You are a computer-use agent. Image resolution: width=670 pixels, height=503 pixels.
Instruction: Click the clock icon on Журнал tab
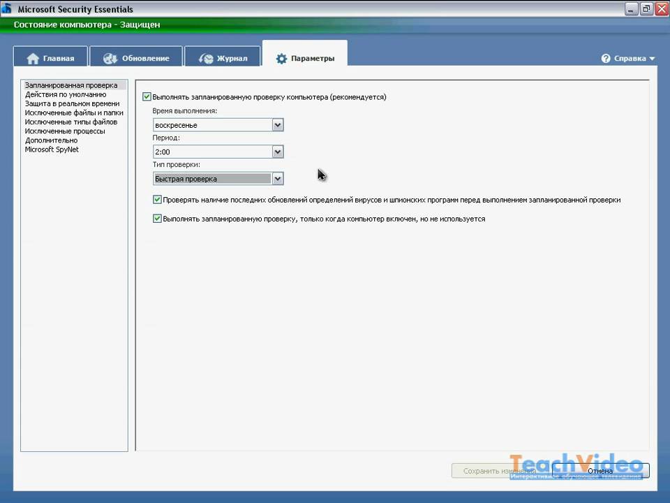click(206, 59)
